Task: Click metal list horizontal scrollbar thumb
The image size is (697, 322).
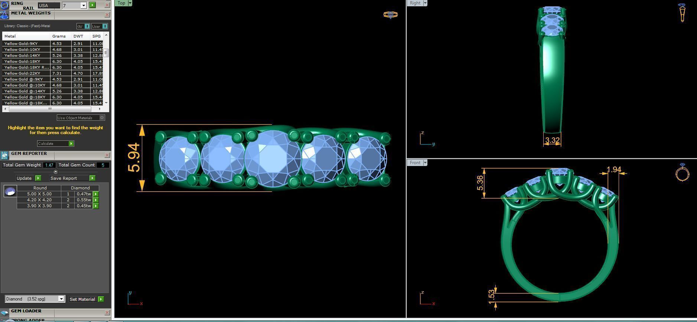Action: [50, 109]
